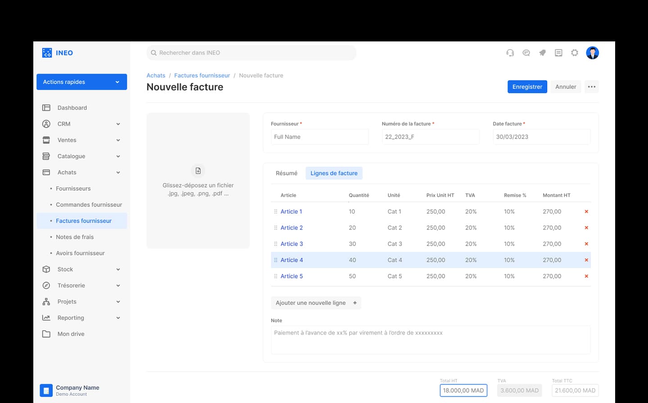Image resolution: width=648 pixels, height=403 pixels.
Task: Click the Fournisseur Full Name field
Action: (319, 137)
